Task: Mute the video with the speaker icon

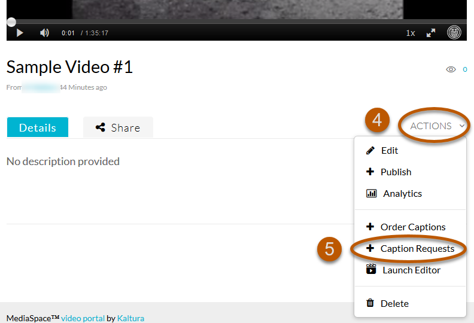Action: 44,33
